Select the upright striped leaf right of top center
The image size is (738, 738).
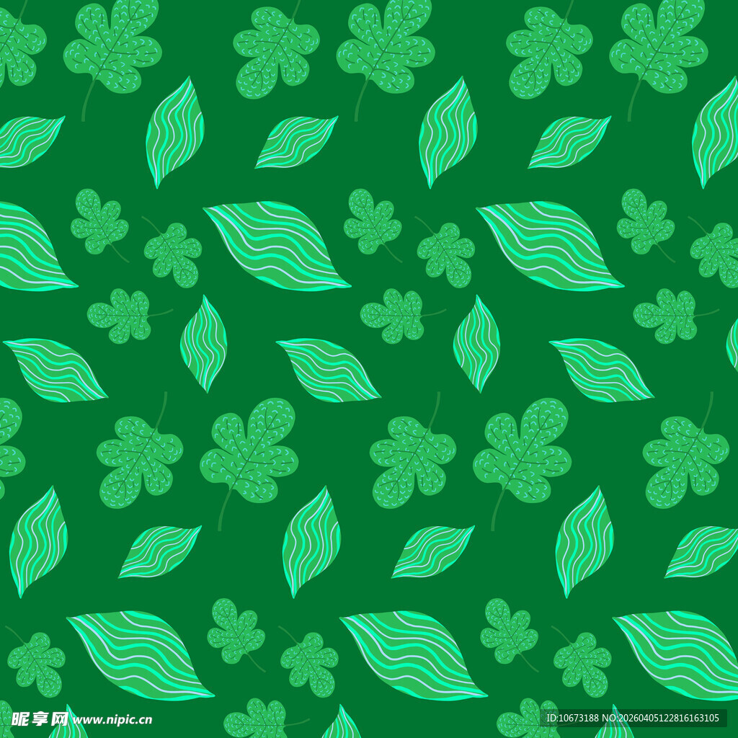[x=447, y=131]
